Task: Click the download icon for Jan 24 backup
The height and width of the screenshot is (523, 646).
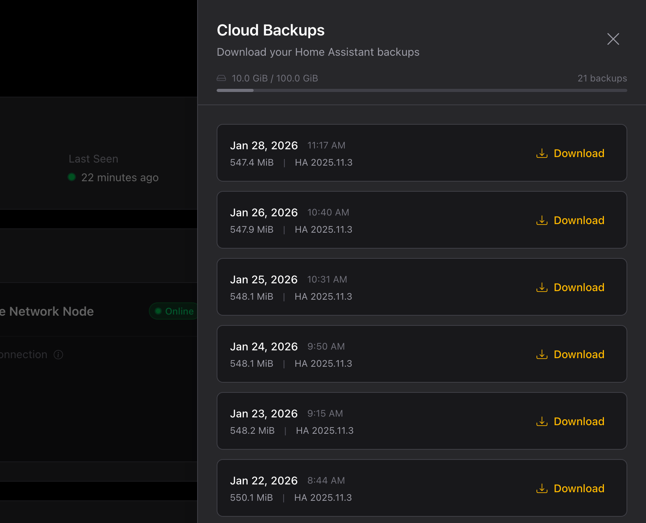Action: pyautogui.click(x=542, y=354)
